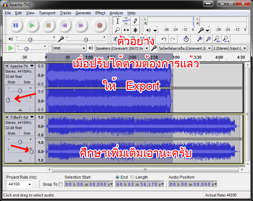Click the Selection Start time field
The width and height of the screenshot is (253, 201).
(x=89, y=184)
